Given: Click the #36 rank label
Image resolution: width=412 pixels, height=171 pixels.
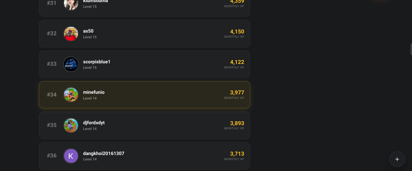Looking at the screenshot, I should click(x=52, y=156).
